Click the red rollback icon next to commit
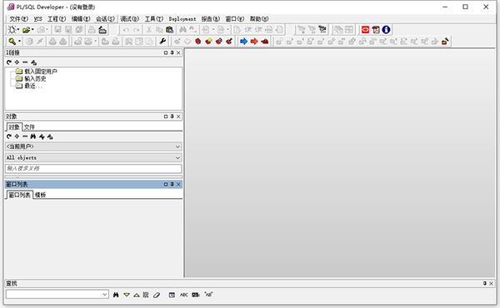The height and width of the screenshot is (308, 500). [x=218, y=42]
